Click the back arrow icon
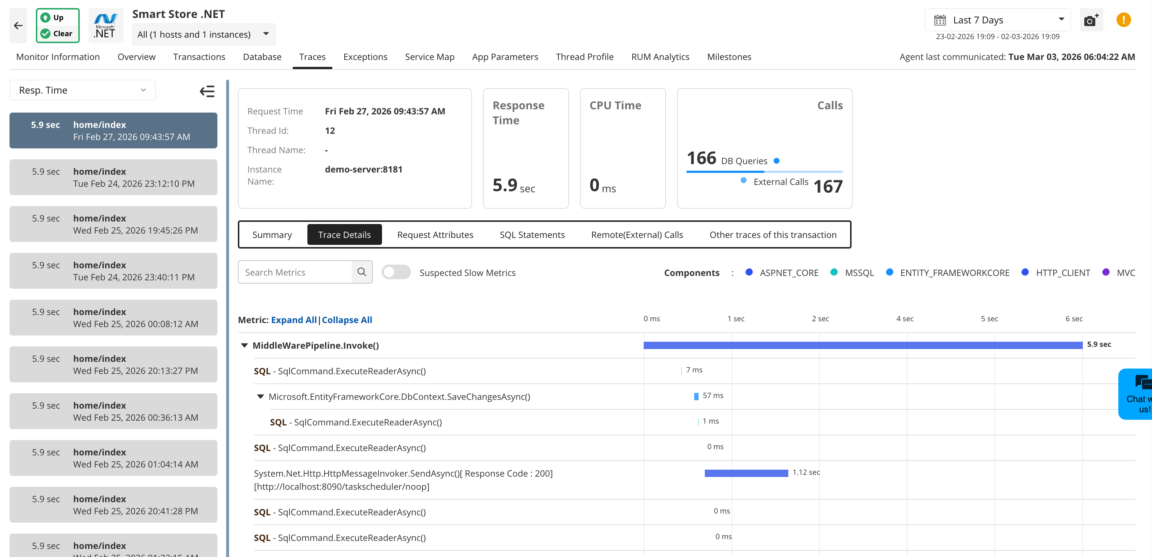 click(x=18, y=26)
